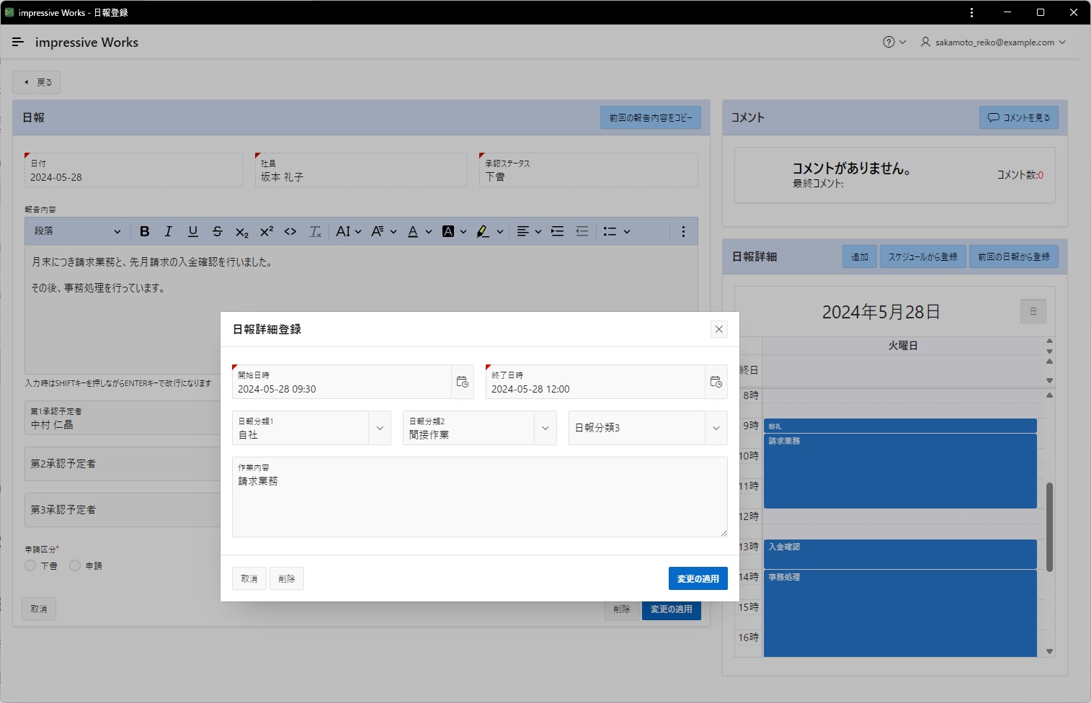Viewport: 1091px width, 703px height.
Task: Open the 段落 paragraph style dropdown
Action: click(77, 231)
